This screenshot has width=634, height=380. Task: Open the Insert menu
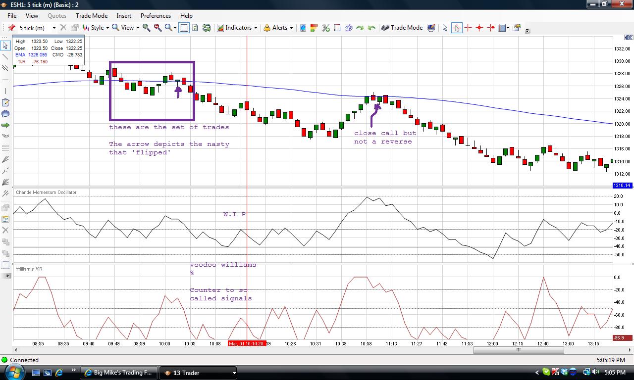pos(124,16)
